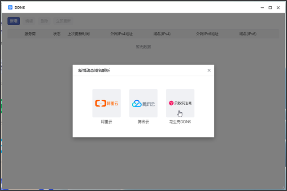Viewport: 287px width, 191px height.
Task: Click the 外网IPv6地址 column header
Action: pyautogui.click(x=207, y=34)
